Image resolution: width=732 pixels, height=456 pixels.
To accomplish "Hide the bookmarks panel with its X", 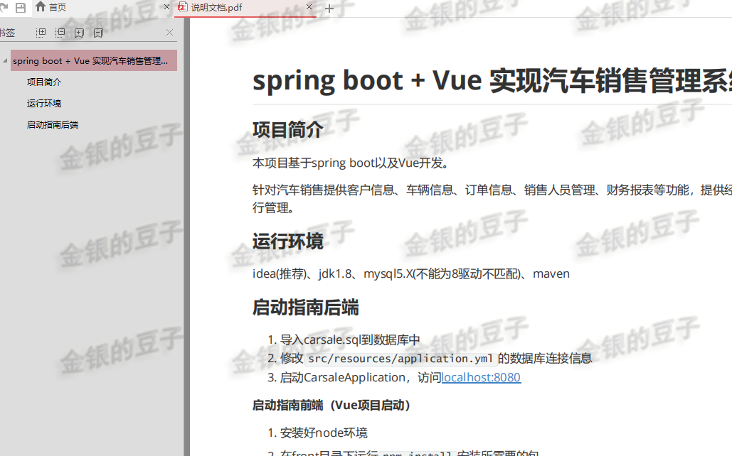I will [x=169, y=32].
